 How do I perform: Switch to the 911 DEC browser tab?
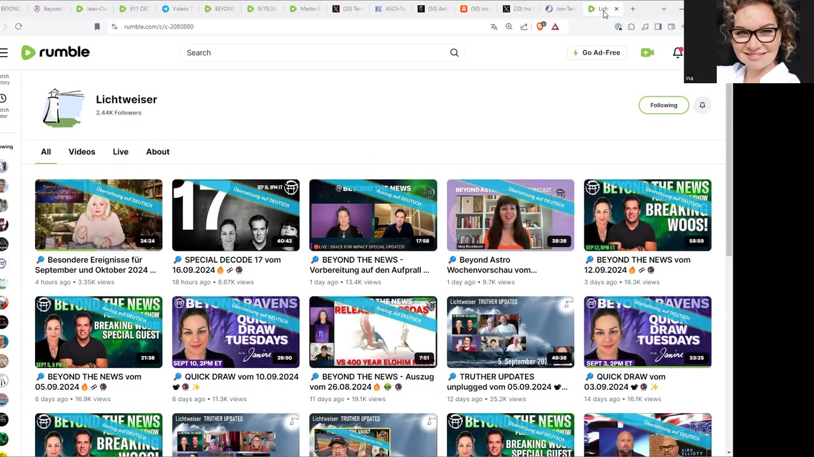pyautogui.click(x=134, y=9)
